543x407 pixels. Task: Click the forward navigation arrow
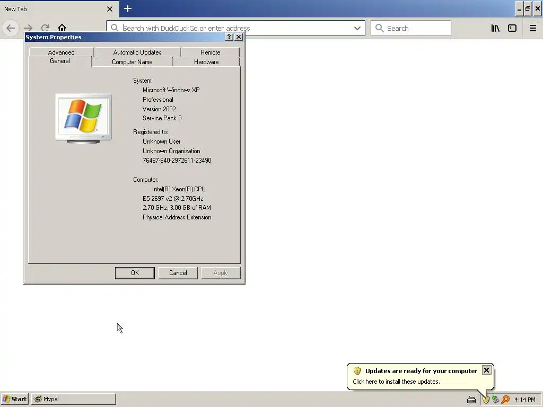(x=28, y=28)
